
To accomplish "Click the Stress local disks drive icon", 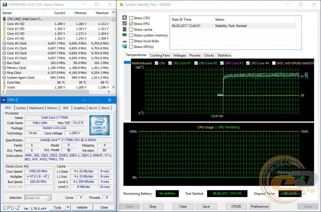I will tap(124, 41).
